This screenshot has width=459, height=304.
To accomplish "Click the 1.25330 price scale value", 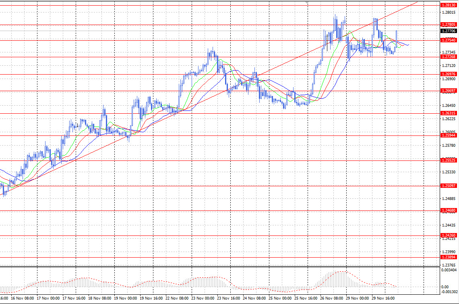I will click(x=449, y=172).
